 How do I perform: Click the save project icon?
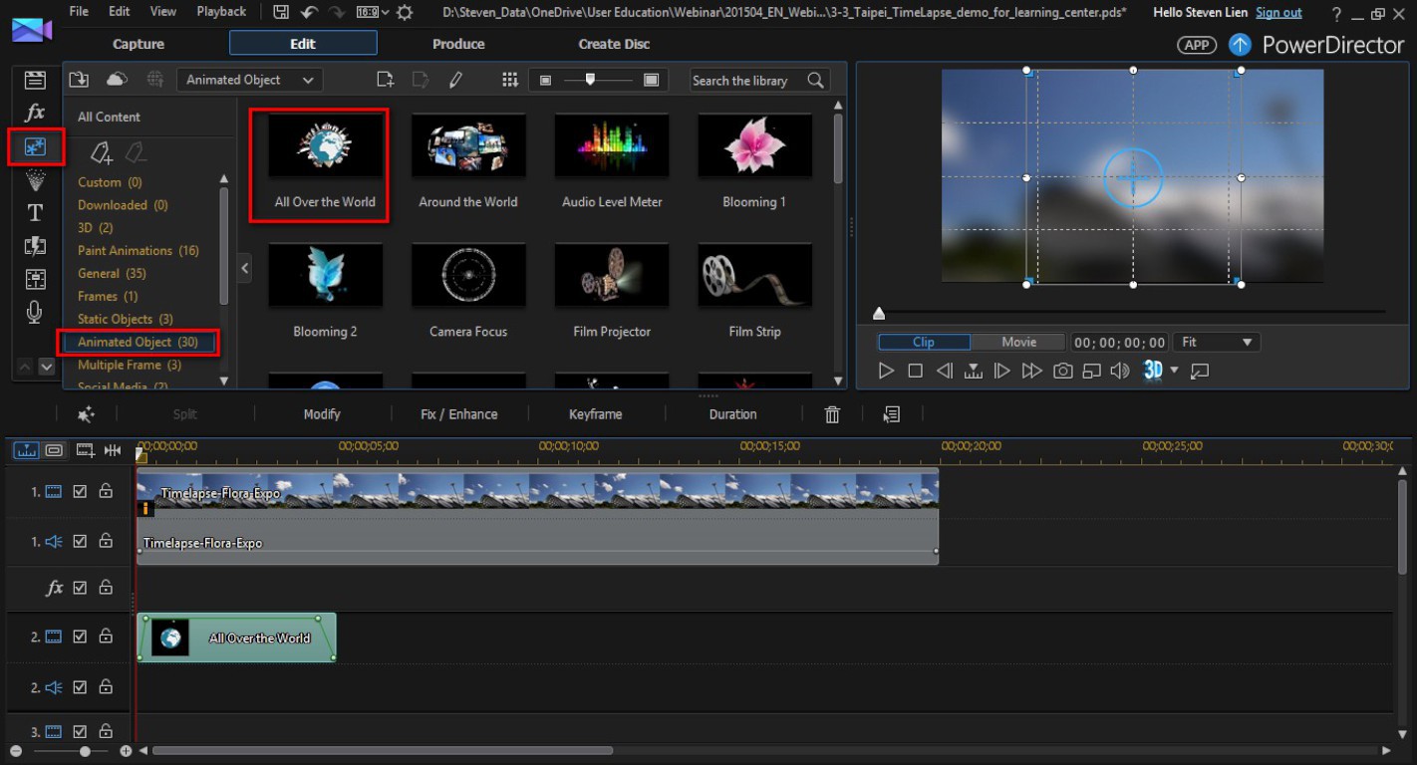[281, 12]
